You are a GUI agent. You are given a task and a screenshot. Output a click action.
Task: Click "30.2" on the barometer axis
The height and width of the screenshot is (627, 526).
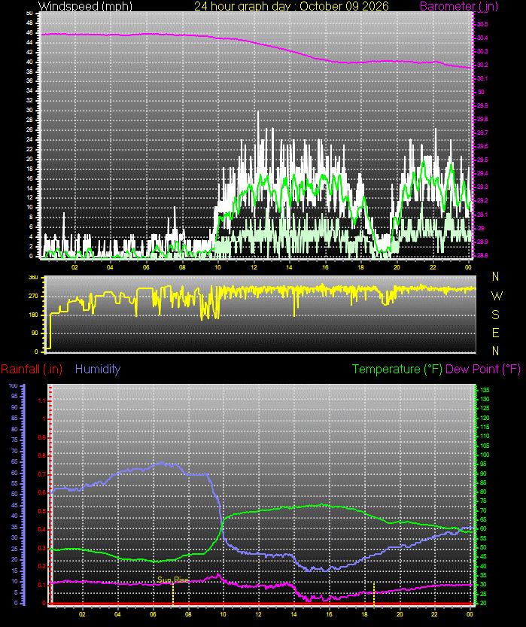pyautogui.click(x=482, y=65)
